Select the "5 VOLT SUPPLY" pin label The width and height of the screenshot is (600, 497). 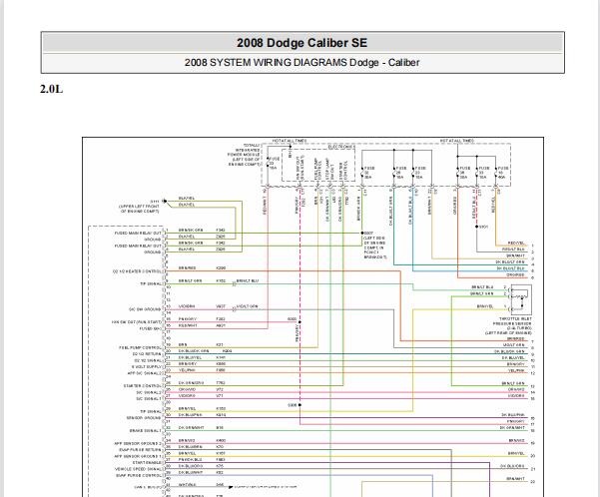(147, 367)
